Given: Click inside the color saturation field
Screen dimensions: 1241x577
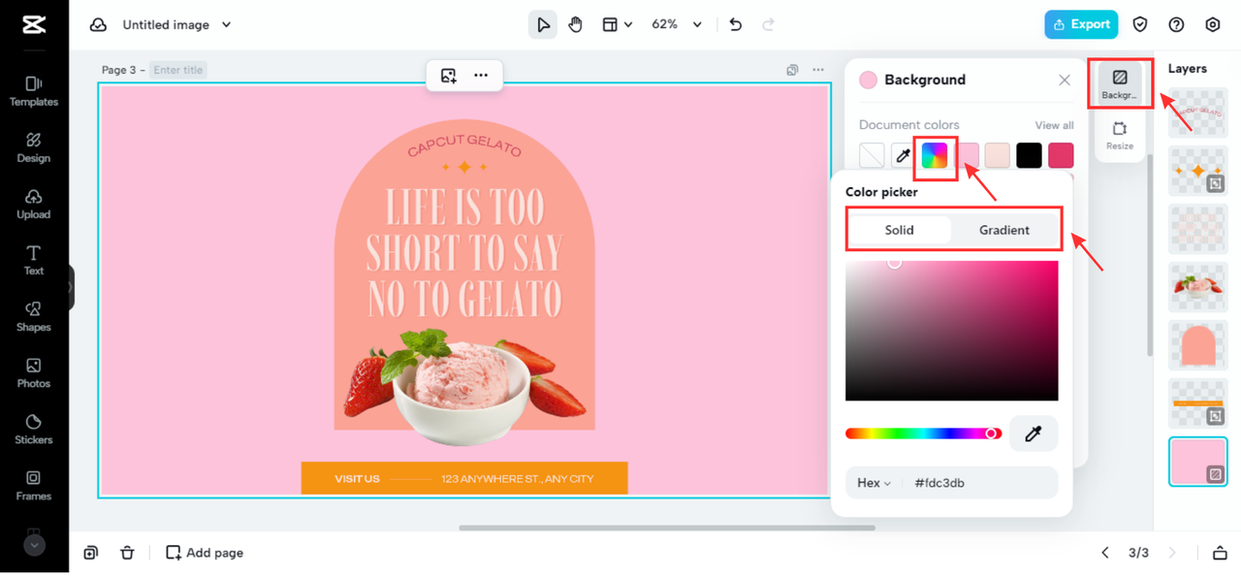Looking at the screenshot, I should 952,331.
